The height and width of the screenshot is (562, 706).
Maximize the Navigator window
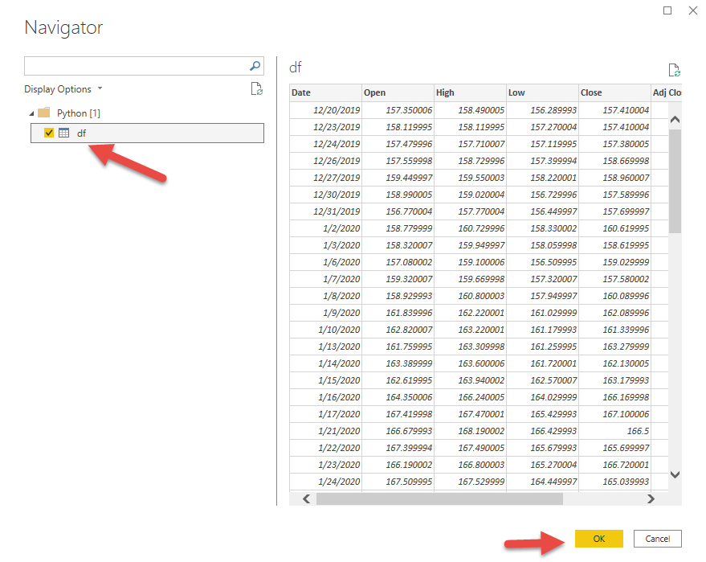click(667, 10)
